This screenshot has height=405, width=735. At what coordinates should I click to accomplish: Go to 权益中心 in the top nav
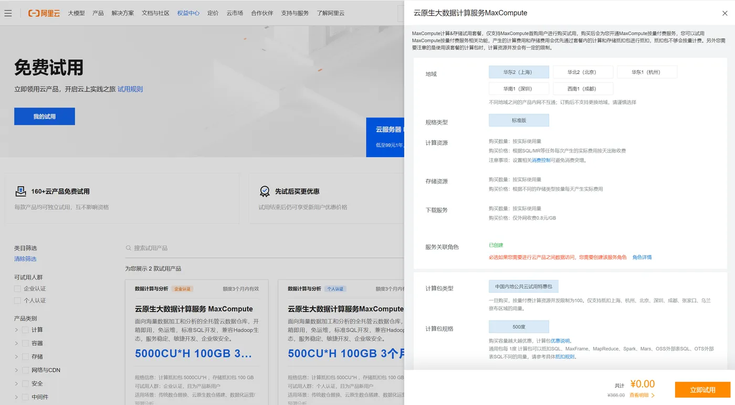[x=188, y=13]
